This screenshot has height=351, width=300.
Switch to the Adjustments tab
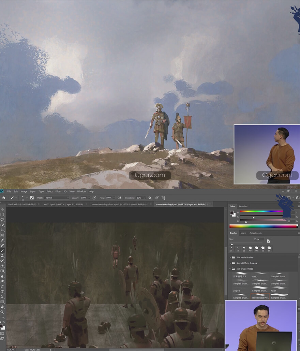point(255,233)
